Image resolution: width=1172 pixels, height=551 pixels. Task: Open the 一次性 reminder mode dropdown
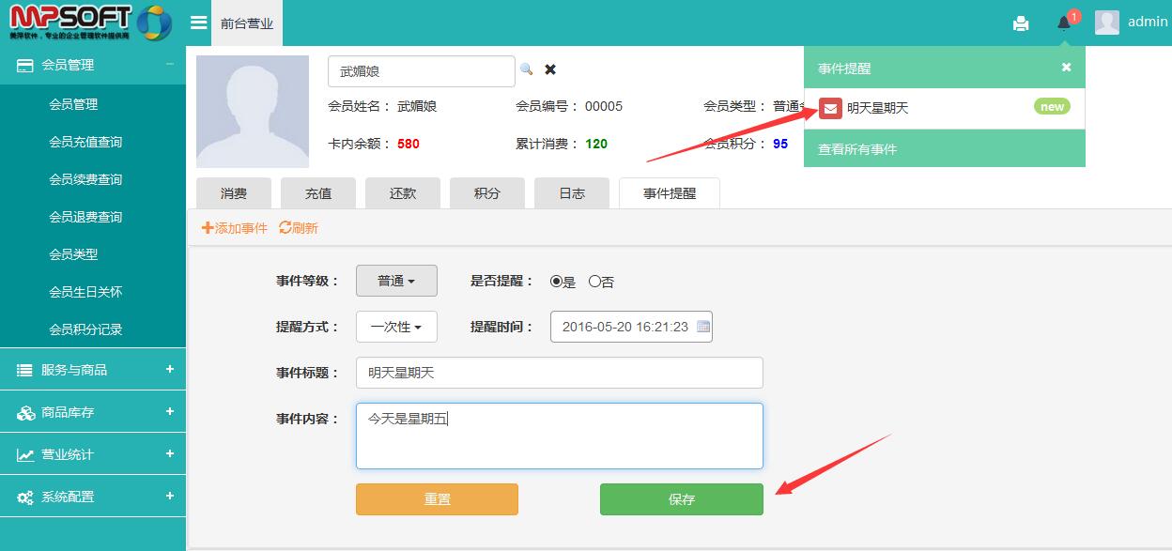click(396, 327)
